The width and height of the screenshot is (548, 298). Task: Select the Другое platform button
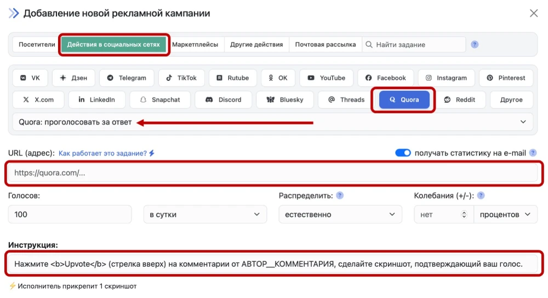click(511, 100)
